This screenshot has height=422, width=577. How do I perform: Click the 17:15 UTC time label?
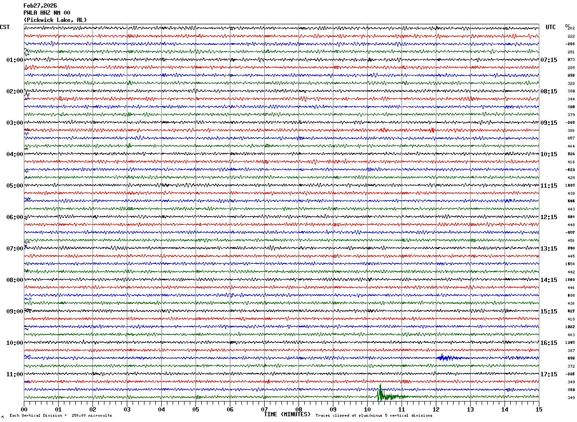coord(549,374)
